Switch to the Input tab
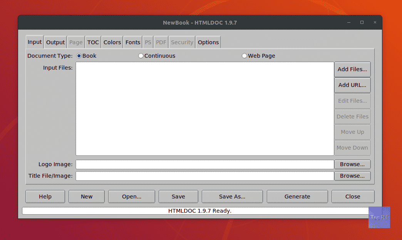The height and width of the screenshot is (240, 402). coord(35,42)
